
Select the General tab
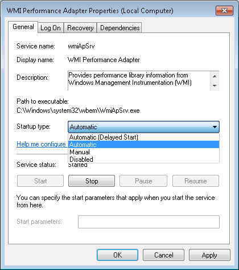23,27
